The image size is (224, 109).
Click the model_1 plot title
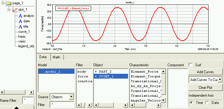pos(130,2)
